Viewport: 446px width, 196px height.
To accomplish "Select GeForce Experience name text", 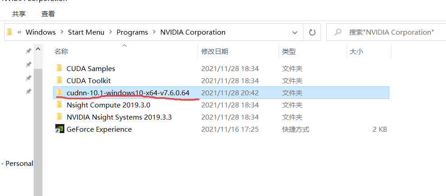I will [x=99, y=129].
